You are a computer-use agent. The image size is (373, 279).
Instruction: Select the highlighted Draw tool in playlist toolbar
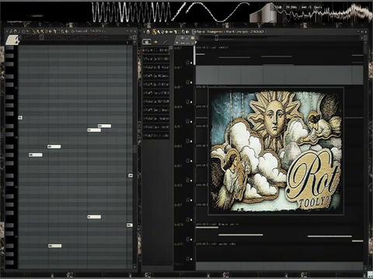(x=155, y=32)
